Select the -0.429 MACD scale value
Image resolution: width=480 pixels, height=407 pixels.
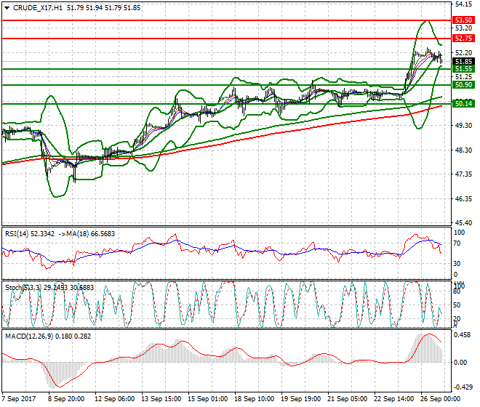point(463,387)
